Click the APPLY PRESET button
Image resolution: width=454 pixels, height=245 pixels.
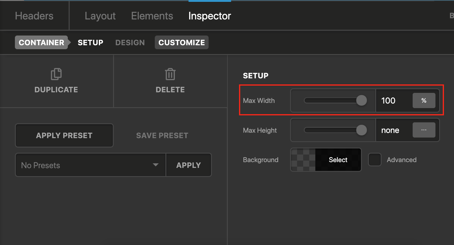click(x=64, y=135)
